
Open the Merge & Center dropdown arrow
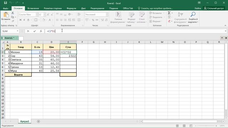coord(82,20)
